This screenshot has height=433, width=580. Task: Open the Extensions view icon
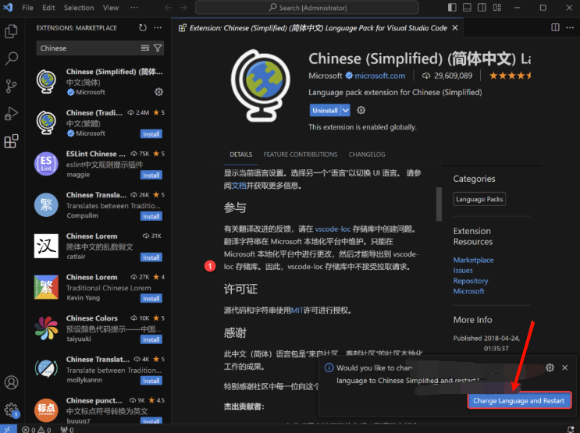pos(11,141)
